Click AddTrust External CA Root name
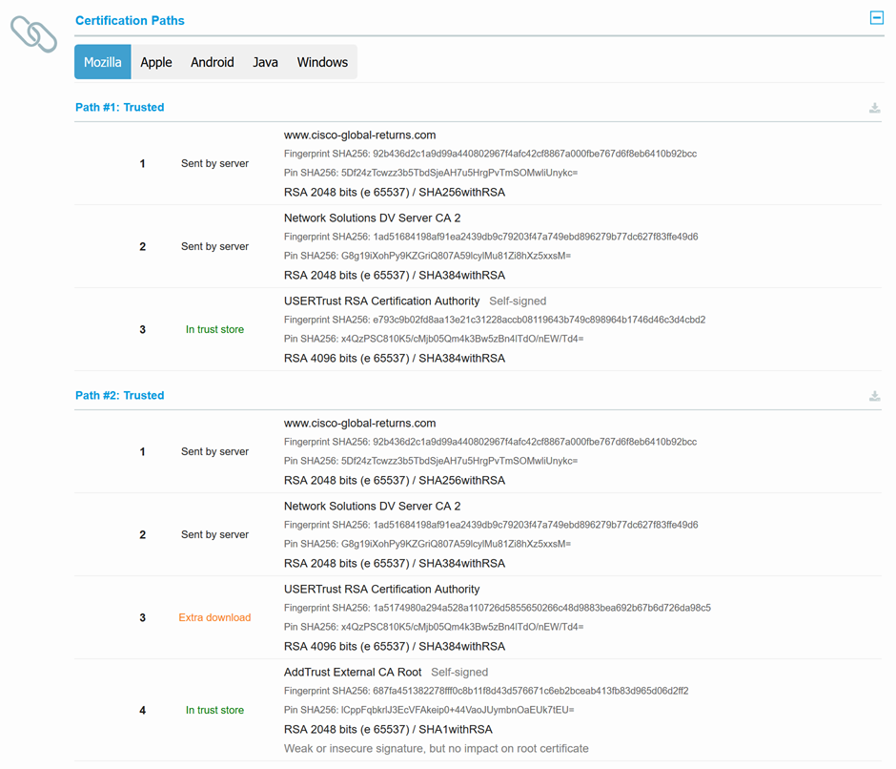 tap(353, 672)
